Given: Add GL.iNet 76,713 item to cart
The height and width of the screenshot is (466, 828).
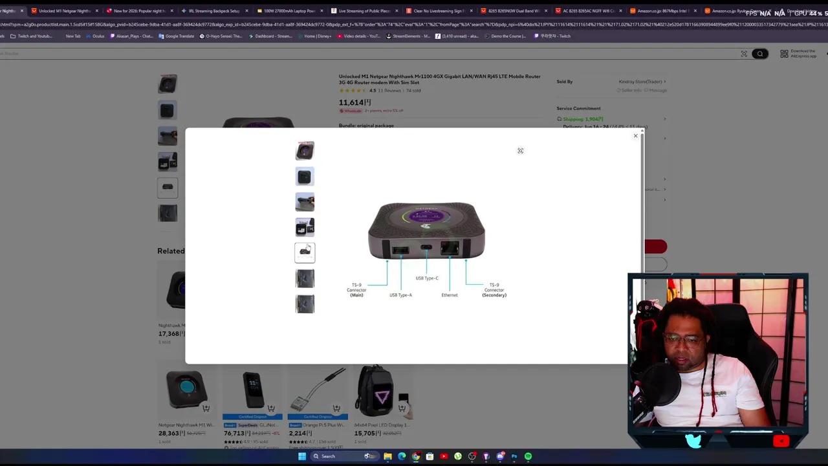Looking at the screenshot, I should [271, 408].
